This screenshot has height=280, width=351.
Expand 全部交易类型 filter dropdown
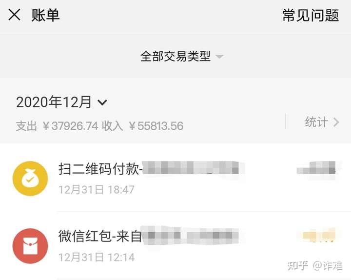(x=181, y=56)
